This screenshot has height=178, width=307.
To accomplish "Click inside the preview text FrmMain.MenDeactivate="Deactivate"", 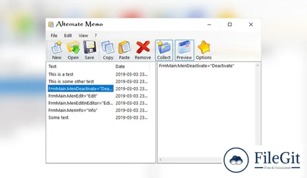I will (196, 66).
